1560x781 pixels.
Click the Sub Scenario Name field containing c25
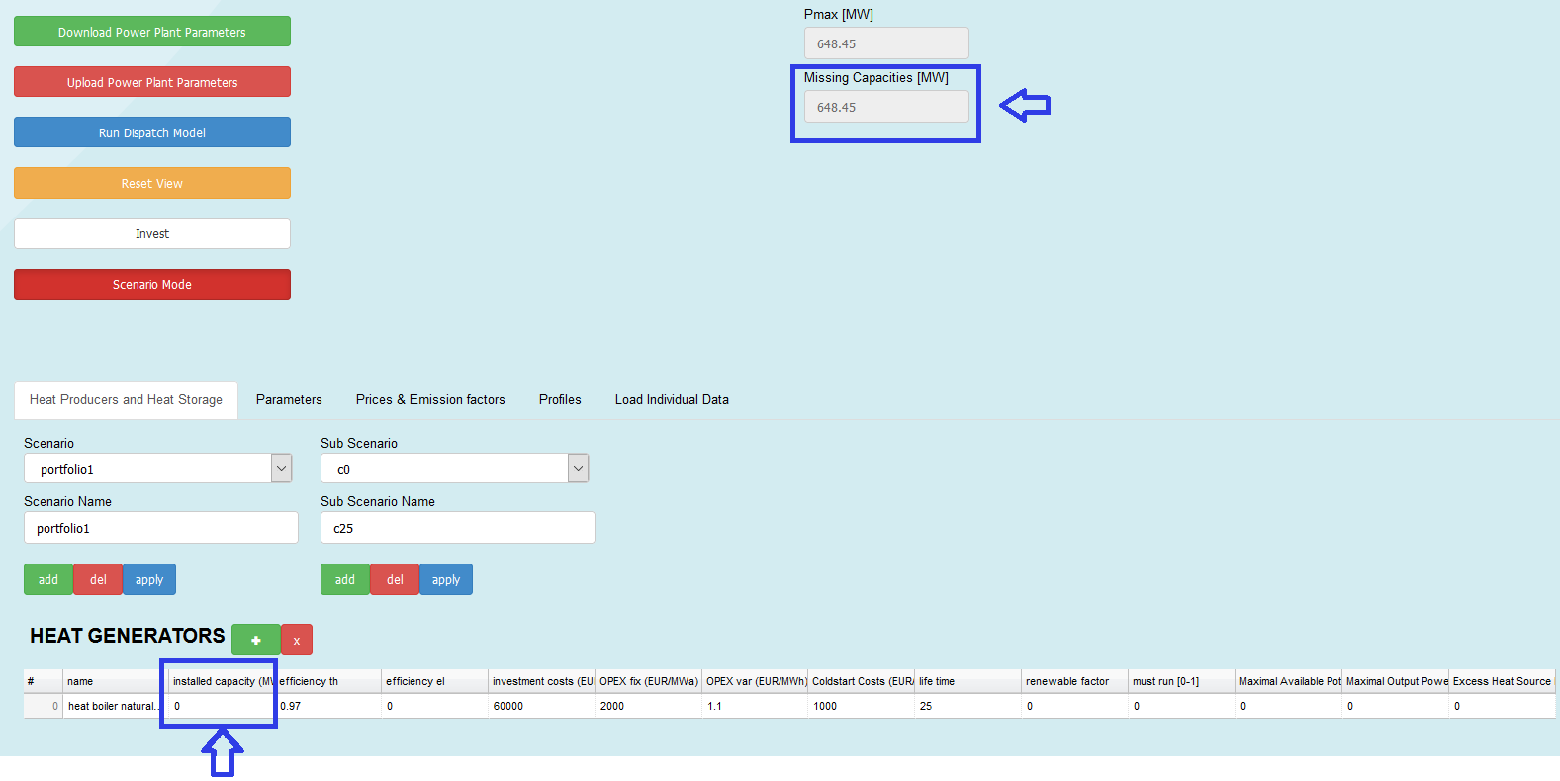[458, 528]
